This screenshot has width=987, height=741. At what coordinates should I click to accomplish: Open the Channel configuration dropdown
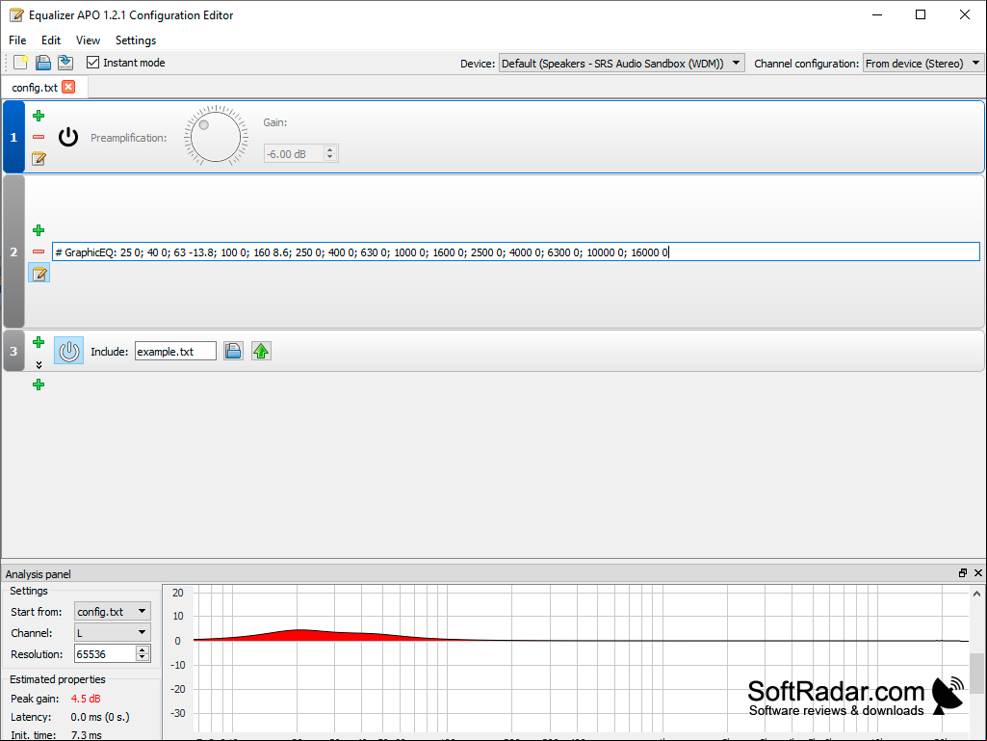pos(922,63)
